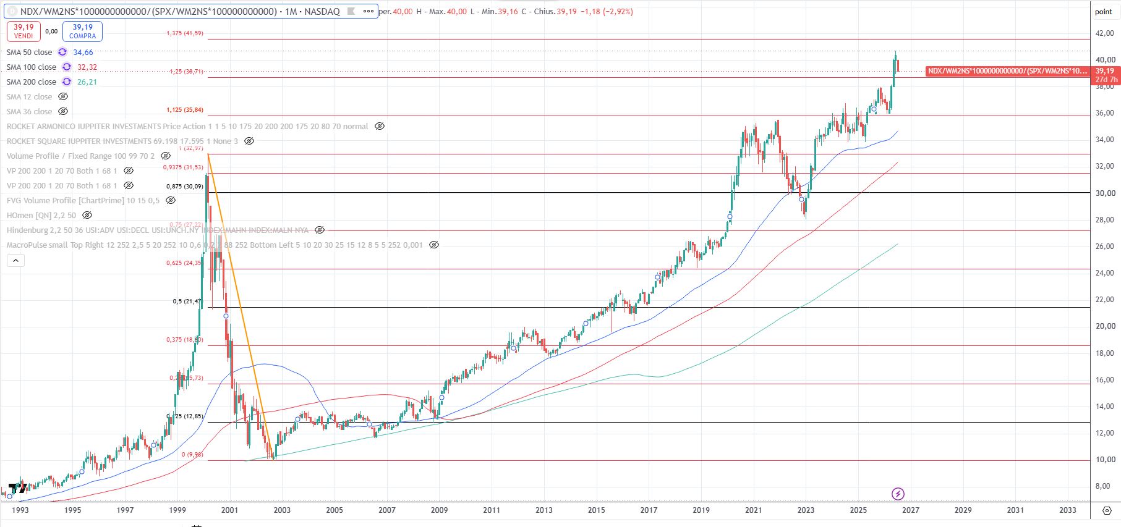
Task: Select the SMA 200 close legend label
Action: point(32,82)
